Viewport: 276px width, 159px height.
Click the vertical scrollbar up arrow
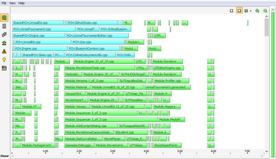[x=266, y=16]
